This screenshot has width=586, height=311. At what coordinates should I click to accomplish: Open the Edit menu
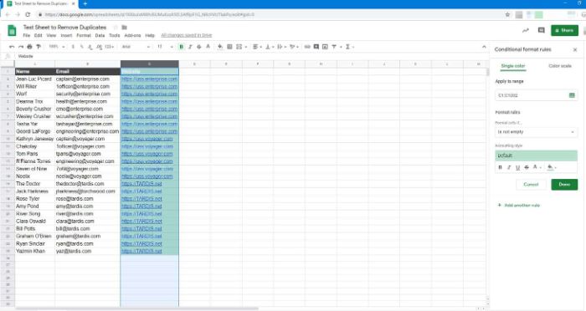tap(39, 35)
